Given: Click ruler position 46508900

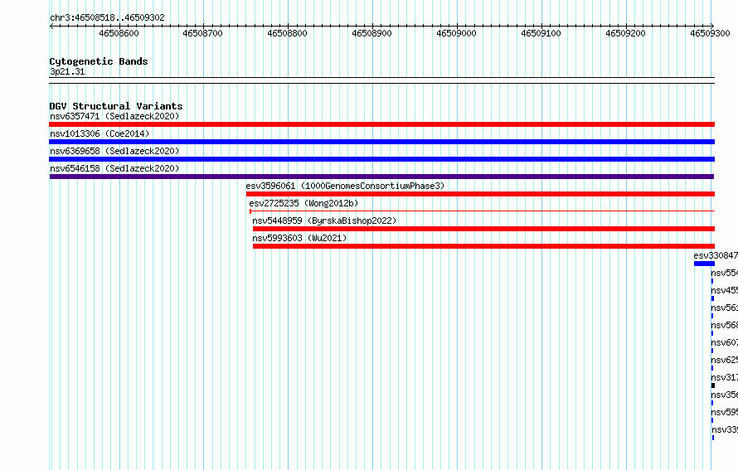Looking at the screenshot, I should 371,33.
